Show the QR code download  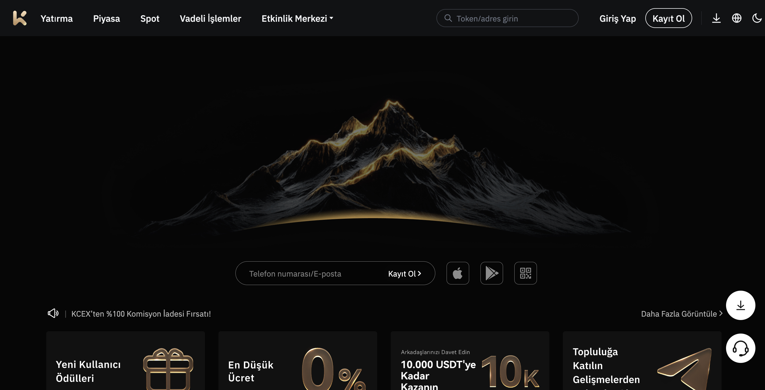coord(525,273)
